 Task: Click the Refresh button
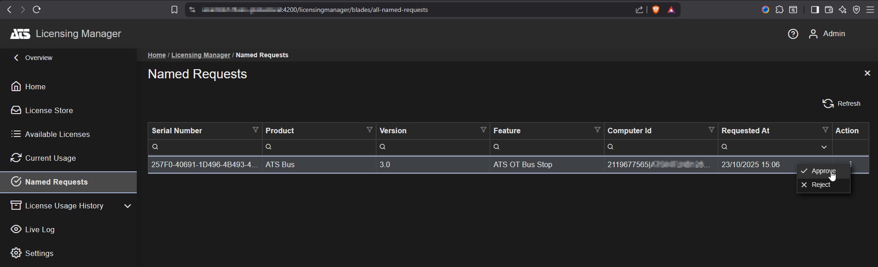841,104
